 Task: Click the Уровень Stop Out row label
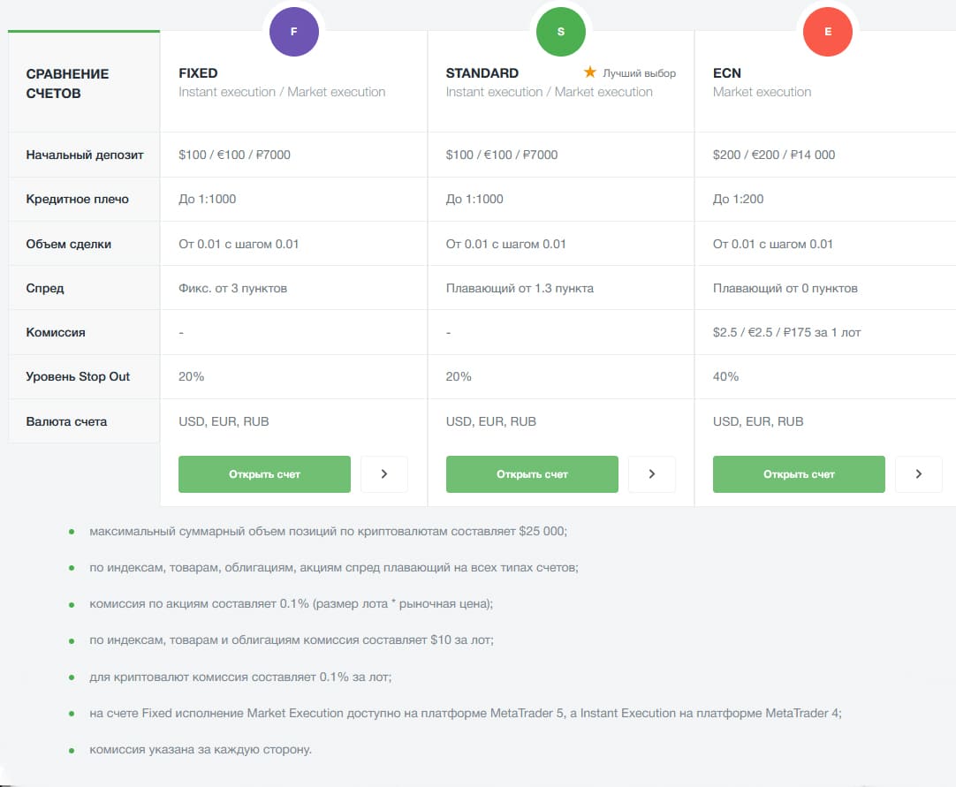(78, 376)
